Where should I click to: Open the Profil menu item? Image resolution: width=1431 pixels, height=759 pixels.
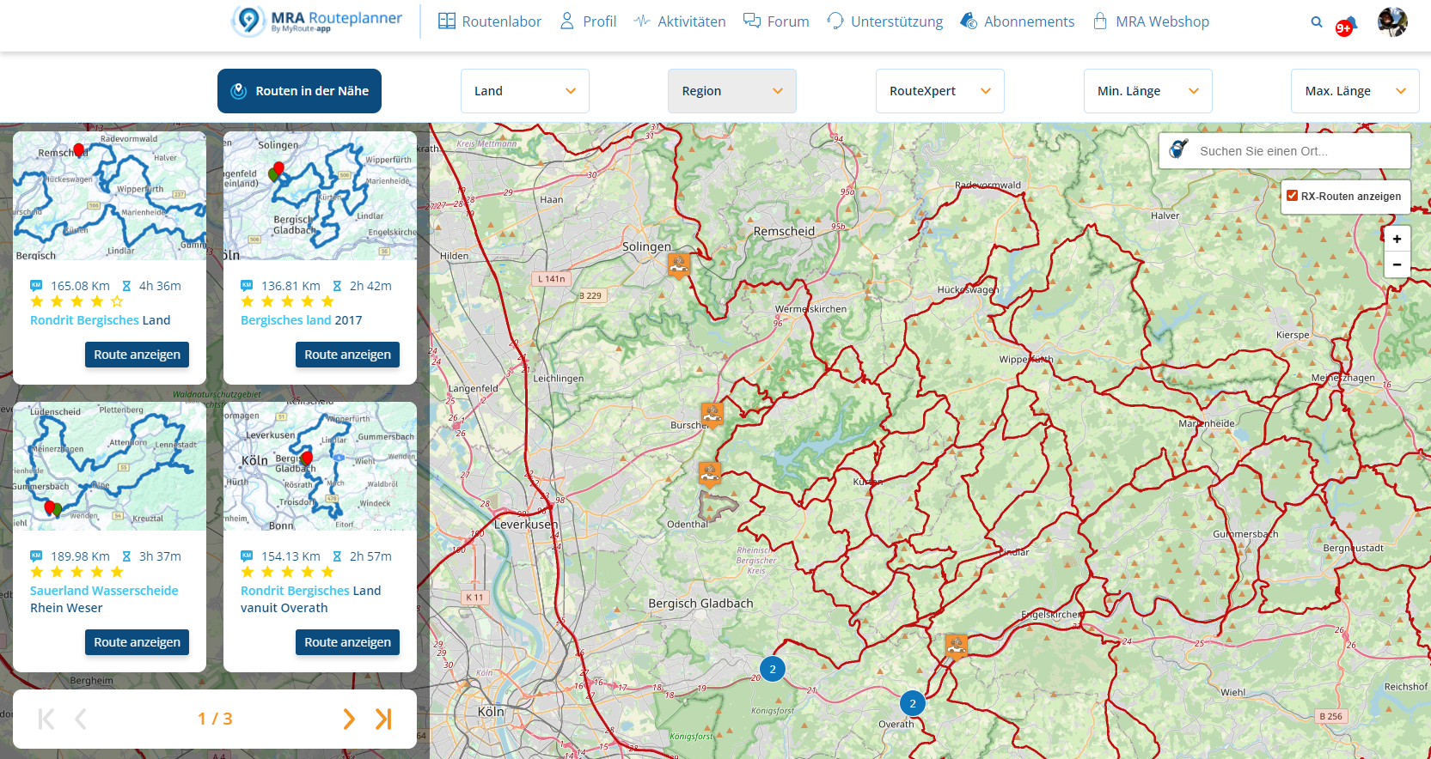click(588, 21)
